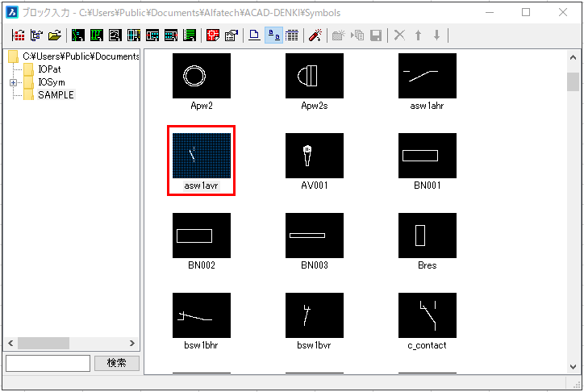Click the delete X toolbar icon
584x392 pixels.
point(399,35)
